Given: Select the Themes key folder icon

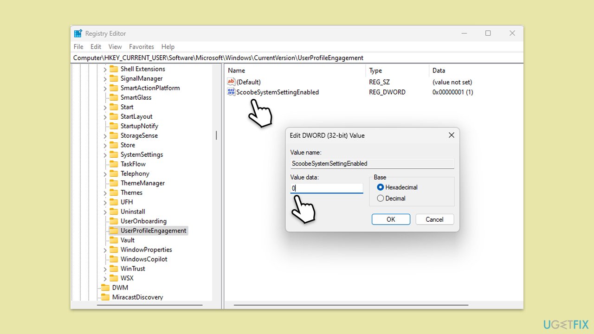Looking at the screenshot, I should [114, 193].
